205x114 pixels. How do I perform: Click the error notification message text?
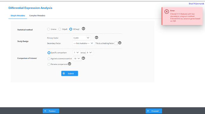[x=185, y=17]
